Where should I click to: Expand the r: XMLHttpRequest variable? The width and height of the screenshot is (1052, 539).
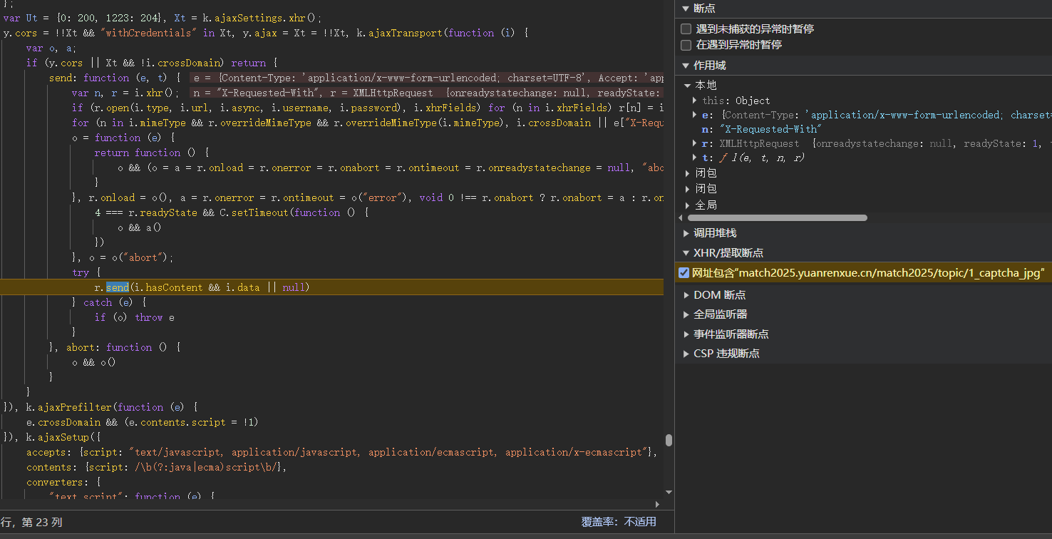click(x=695, y=143)
